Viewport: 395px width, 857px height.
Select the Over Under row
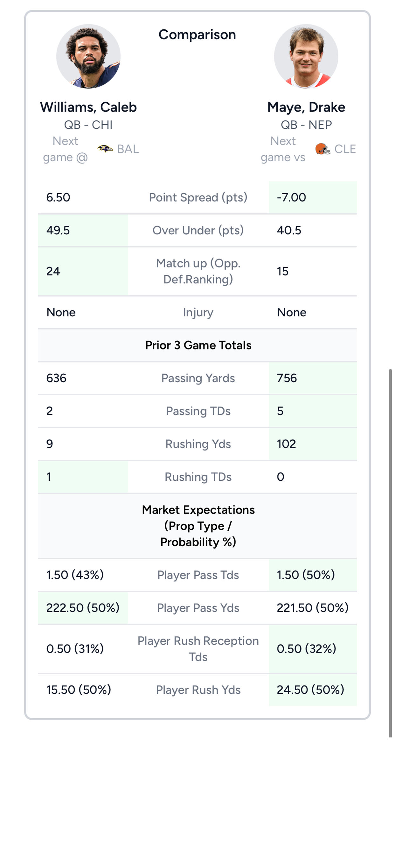coord(198,230)
